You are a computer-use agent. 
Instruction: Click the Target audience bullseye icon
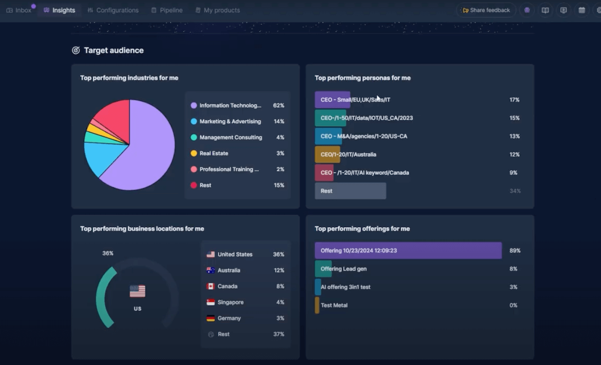coord(76,50)
